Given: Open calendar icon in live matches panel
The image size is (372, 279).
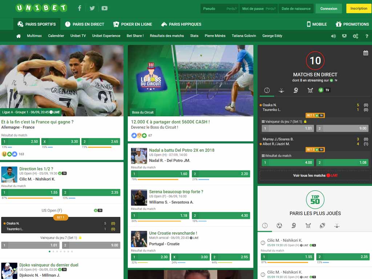Looking at the screenshot, I should tap(365, 53).
